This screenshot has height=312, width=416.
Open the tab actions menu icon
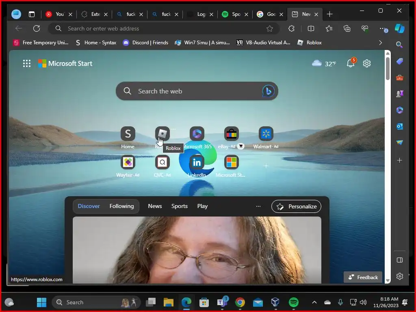[32, 14]
